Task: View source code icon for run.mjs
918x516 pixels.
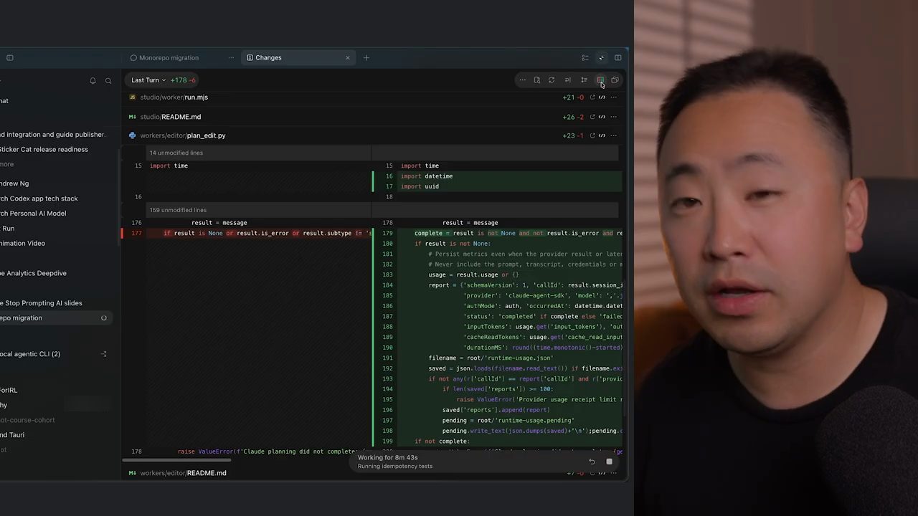Action: (x=602, y=97)
